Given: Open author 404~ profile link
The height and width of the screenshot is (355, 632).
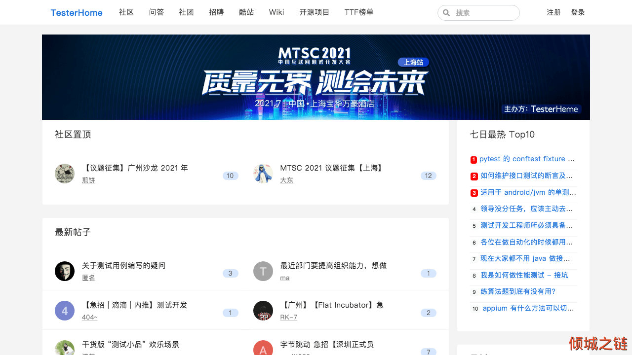Looking at the screenshot, I should pyautogui.click(x=90, y=318).
